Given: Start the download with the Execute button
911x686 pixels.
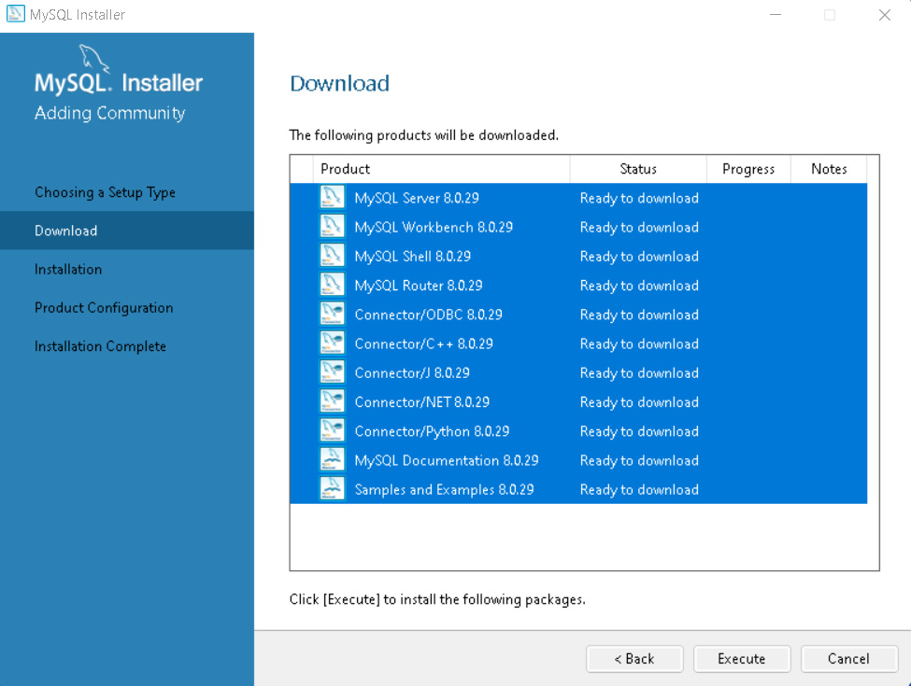Looking at the screenshot, I should [x=741, y=659].
